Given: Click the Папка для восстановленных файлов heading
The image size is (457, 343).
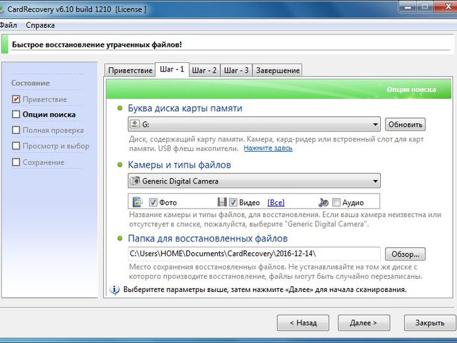Looking at the screenshot, I should point(208,238).
